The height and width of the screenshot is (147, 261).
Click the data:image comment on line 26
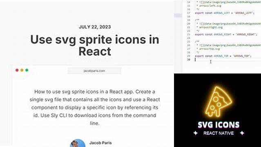(229, 45)
